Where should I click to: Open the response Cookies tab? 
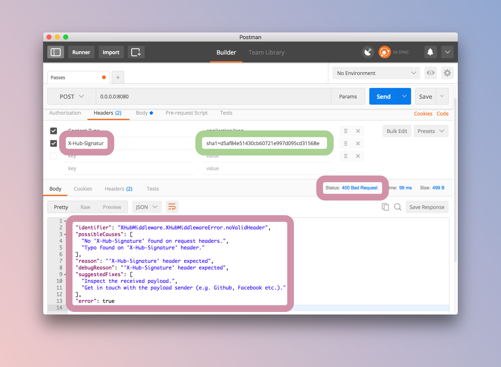coord(83,189)
